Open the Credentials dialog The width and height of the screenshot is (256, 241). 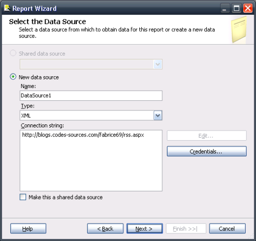[x=207, y=151]
